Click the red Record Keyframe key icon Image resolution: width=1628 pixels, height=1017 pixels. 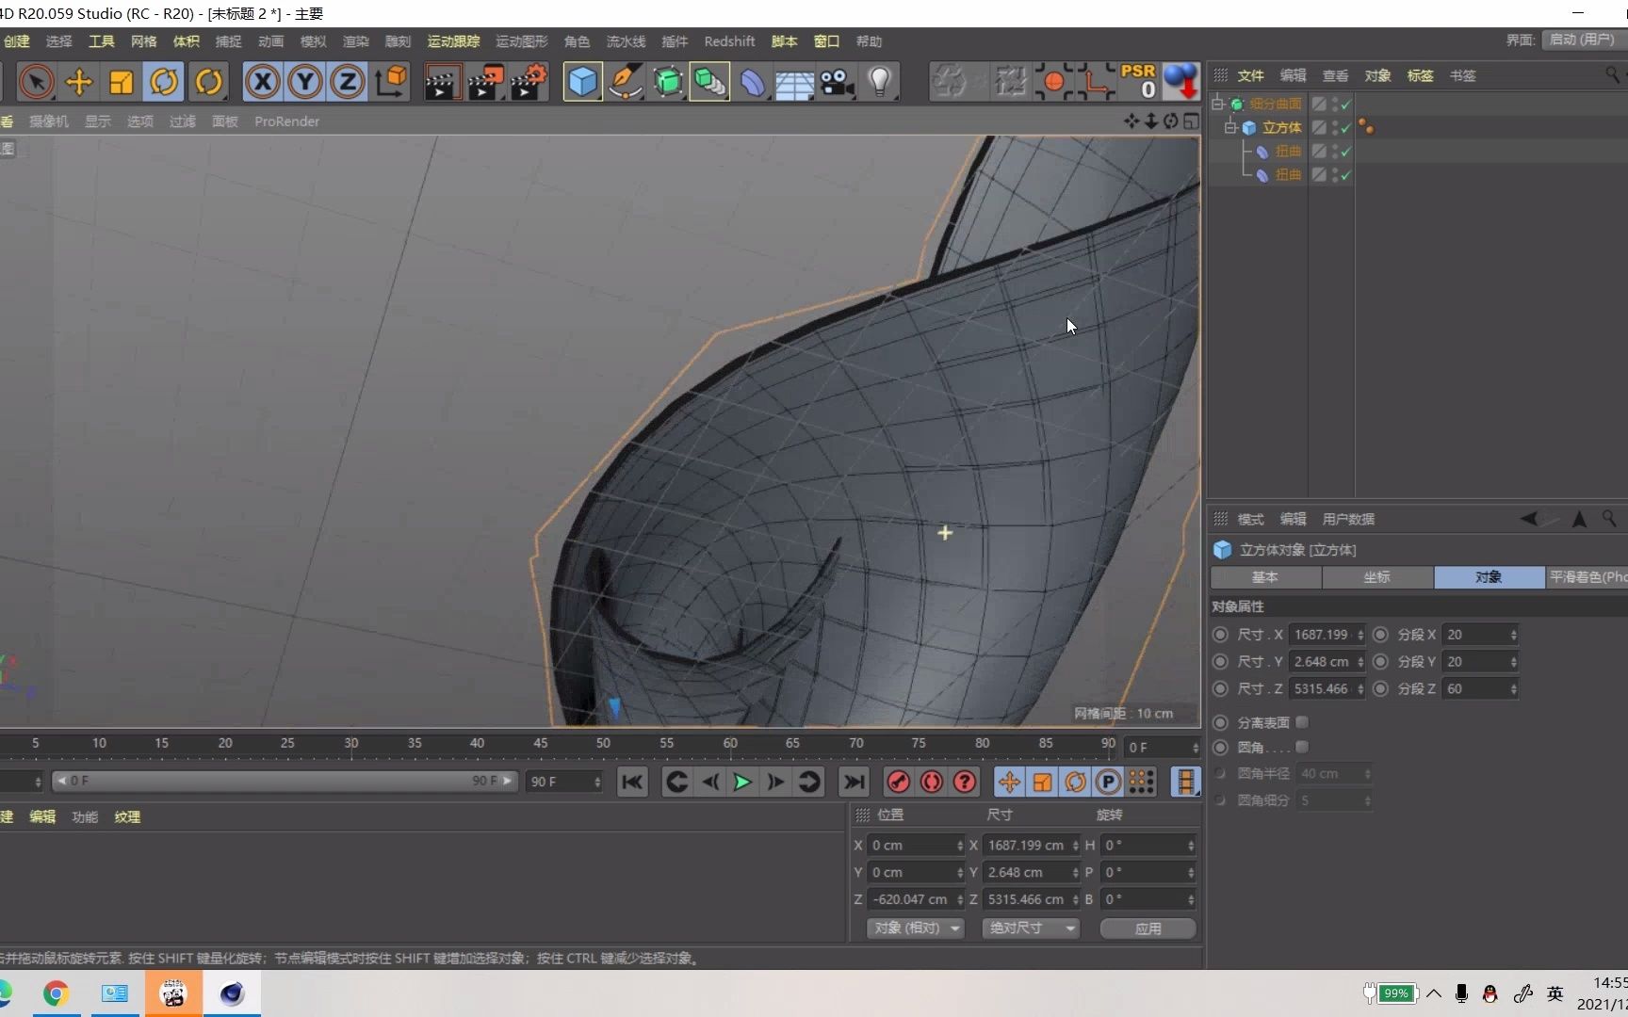pos(897,782)
